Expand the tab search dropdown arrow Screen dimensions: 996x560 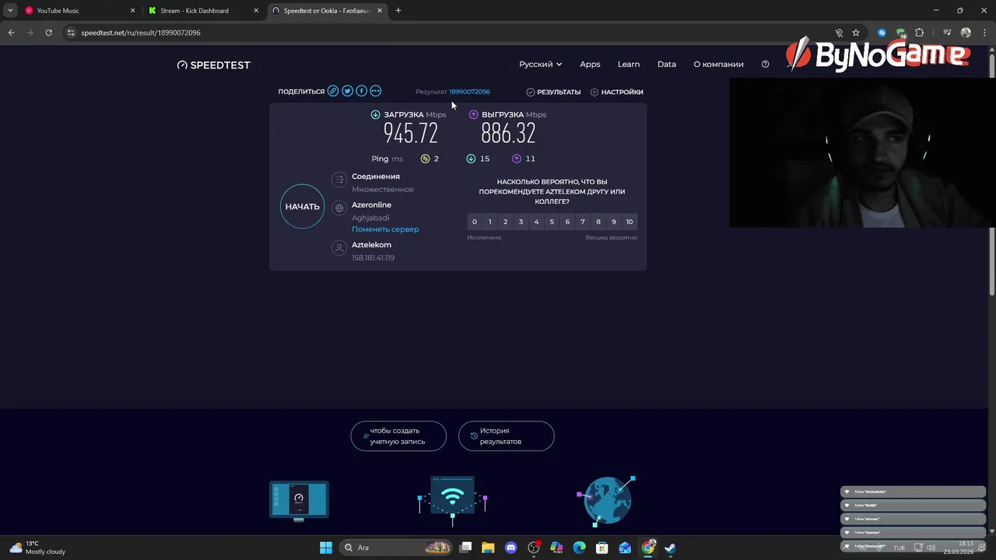tap(10, 11)
